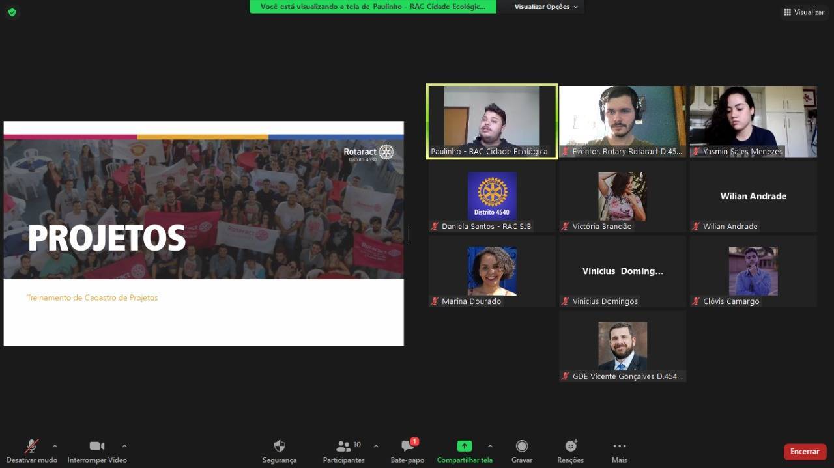The height and width of the screenshot is (468, 834).
Task: Expand audio options arrow beside microphone
Action: coord(55,446)
